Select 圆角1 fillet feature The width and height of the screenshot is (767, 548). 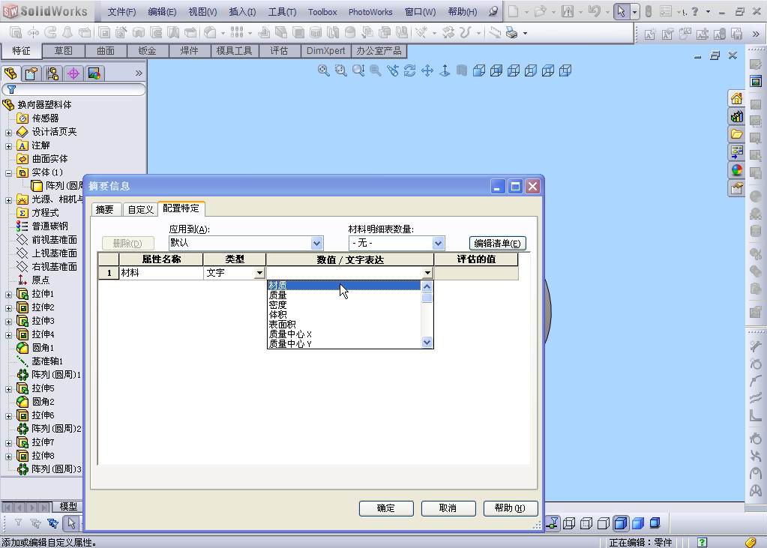(42, 347)
